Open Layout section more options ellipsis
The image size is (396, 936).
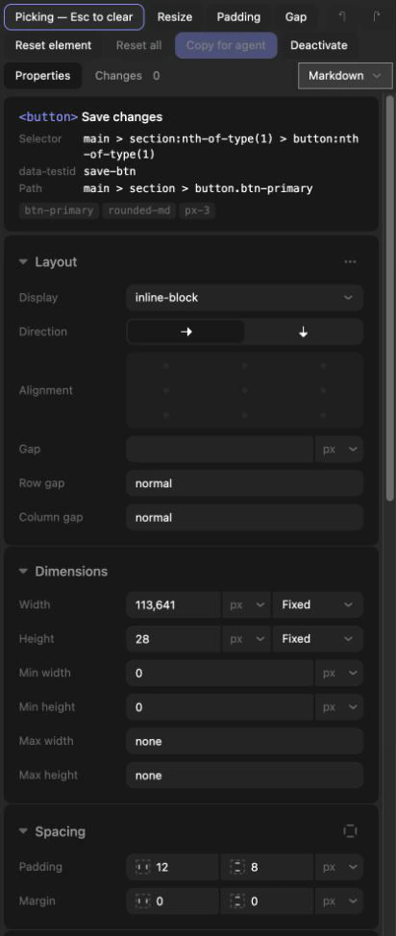(x=351, y=262)
